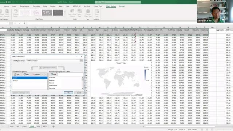
Task: Open the Acrobat ribbon tab
Action: [87, 6]
